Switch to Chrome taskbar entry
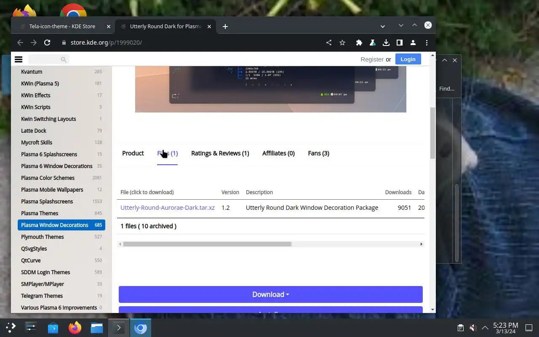 point(141,327)
